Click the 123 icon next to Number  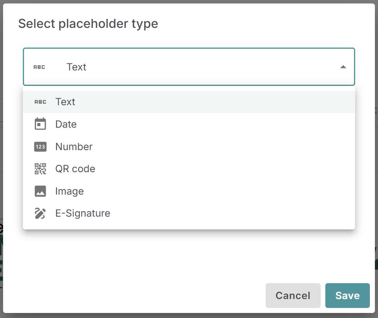click(x=40, y=146)
